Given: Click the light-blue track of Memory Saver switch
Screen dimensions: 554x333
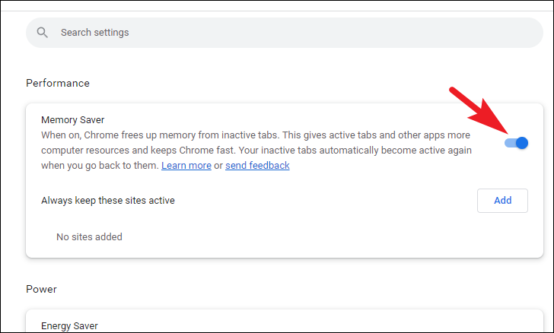Looking at the screenshot, I should point(509,142).
